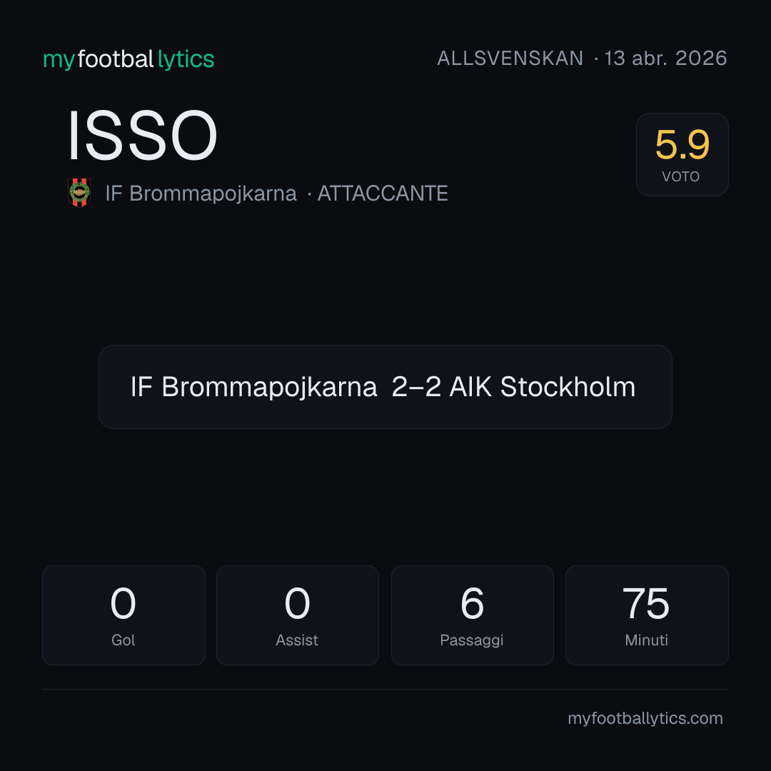Open the IF Brommapojkarna 2–2 AIK Stockholm card
The image size is (771, 771).
coord(385,387)
